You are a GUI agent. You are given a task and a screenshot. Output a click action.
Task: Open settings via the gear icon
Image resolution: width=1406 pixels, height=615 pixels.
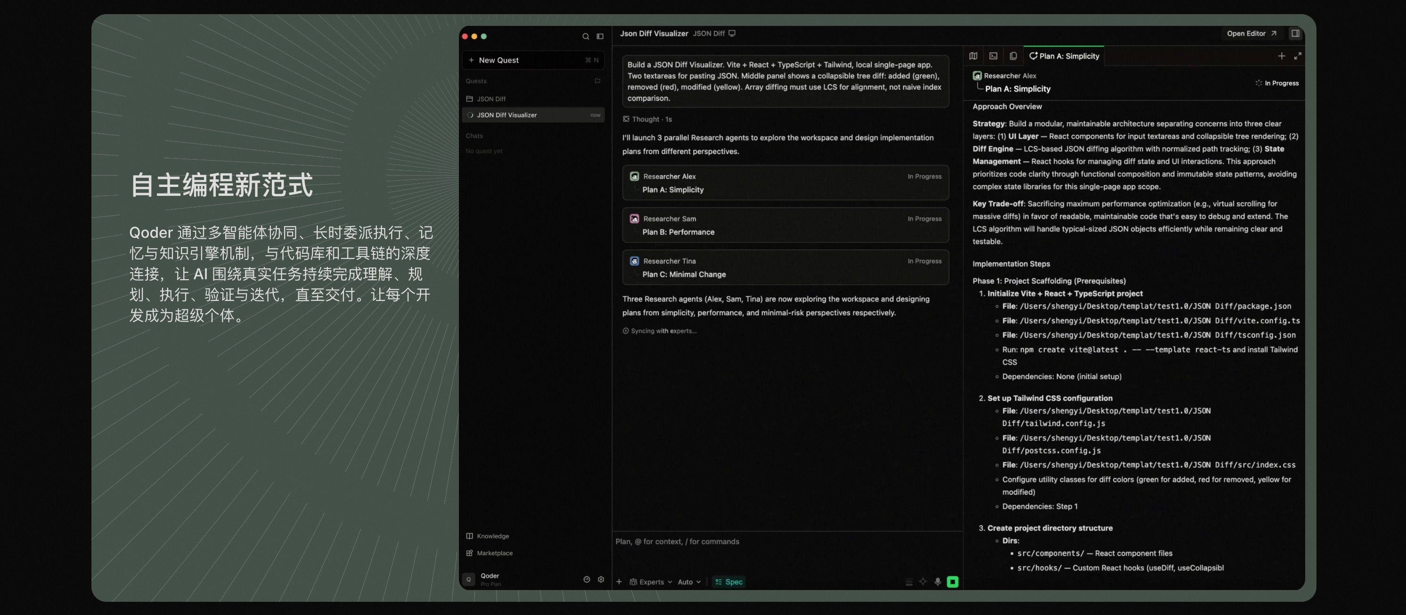[x=601, y=580]
